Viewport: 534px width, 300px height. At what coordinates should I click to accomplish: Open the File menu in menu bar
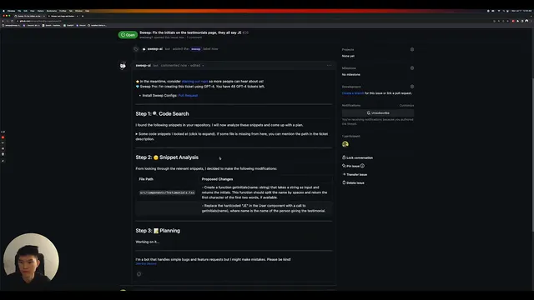click(19, 11)
